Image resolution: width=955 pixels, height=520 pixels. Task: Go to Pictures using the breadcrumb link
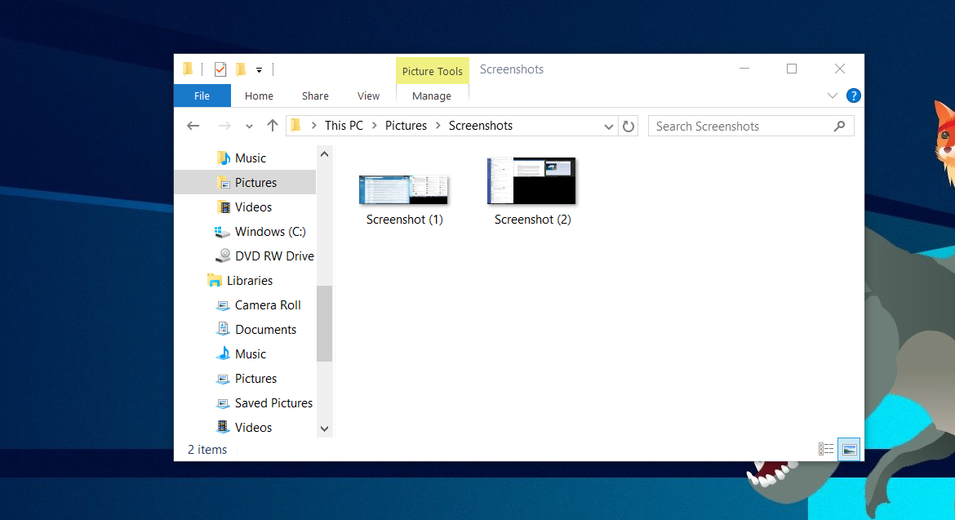point(406,125)
